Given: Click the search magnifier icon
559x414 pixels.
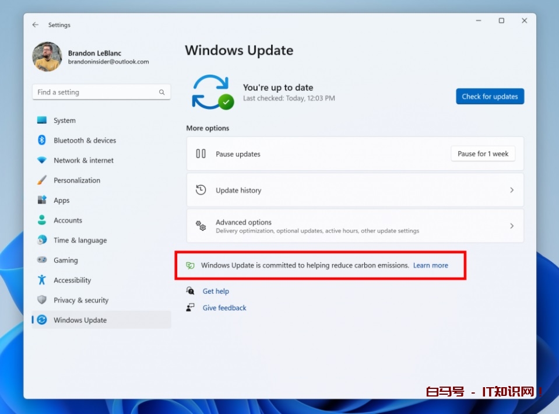Looking at the screenshot, I should (x=161, y=92).
